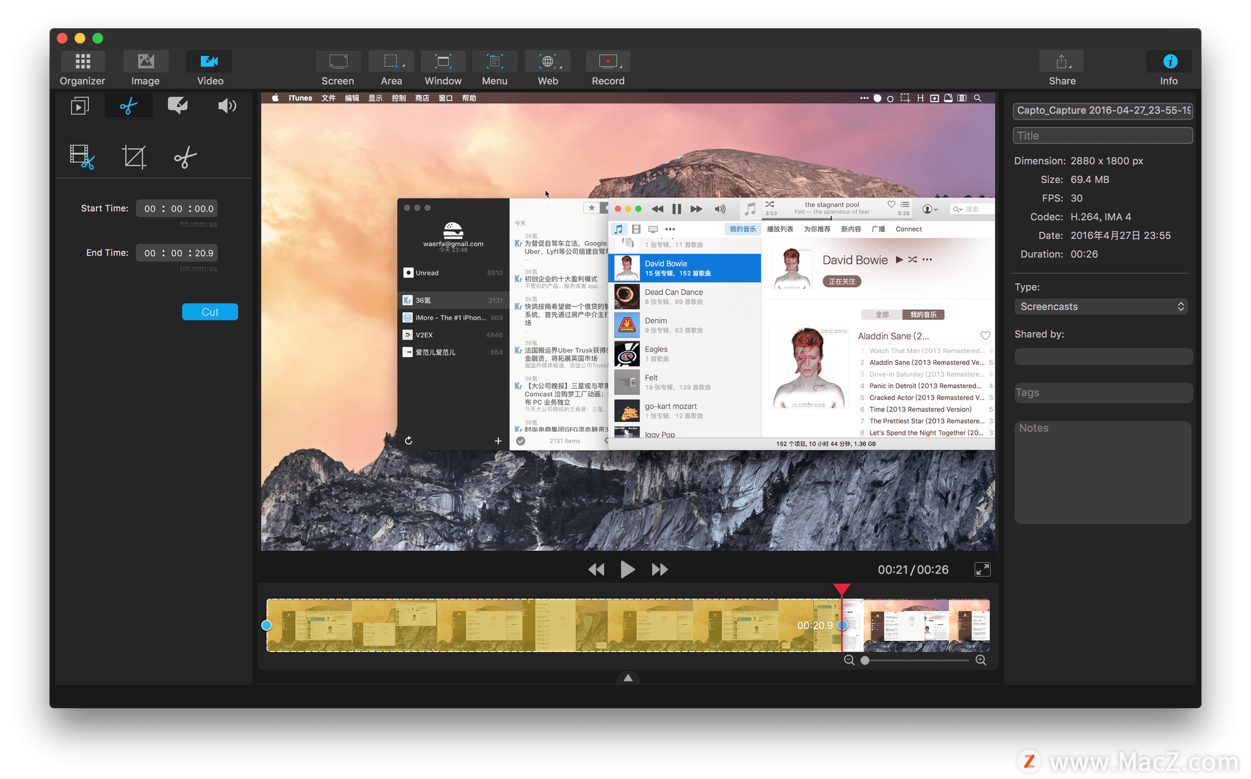Viewport: 1251px width, 779px height.
Task: Enter fullscreen video preview
Action: click(x=982, y=569)
